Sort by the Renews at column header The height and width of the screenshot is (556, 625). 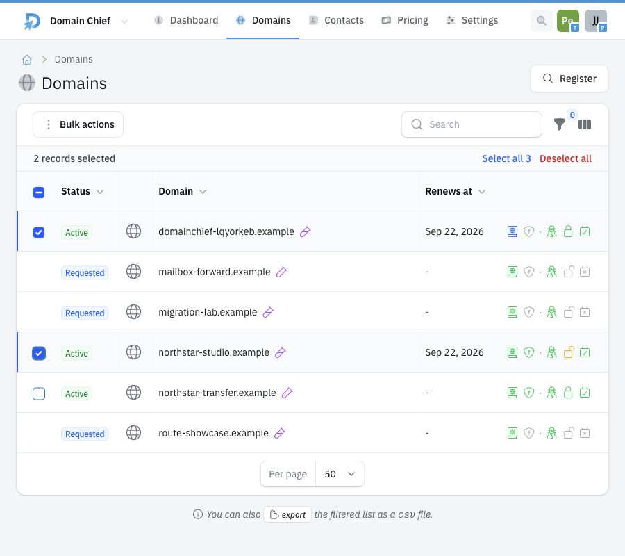pos(455,191)
